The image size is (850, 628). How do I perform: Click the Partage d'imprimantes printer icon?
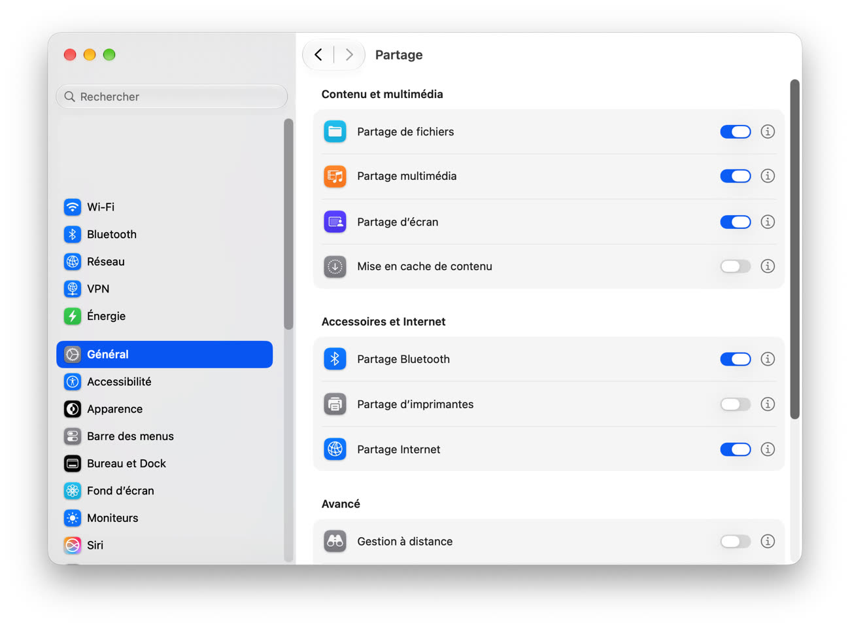pyautogui.click(x=335, y=404)
